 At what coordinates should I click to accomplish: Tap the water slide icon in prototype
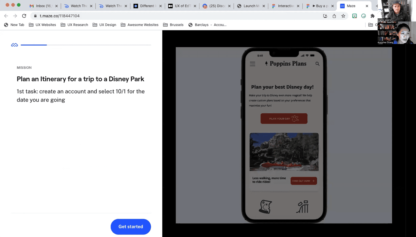pos(303,207)
